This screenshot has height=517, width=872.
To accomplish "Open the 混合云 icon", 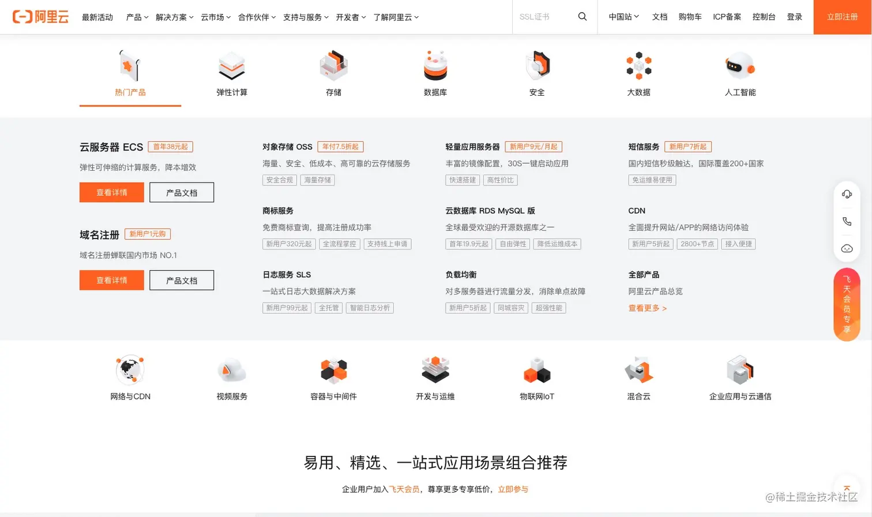I will click(638, 369).
